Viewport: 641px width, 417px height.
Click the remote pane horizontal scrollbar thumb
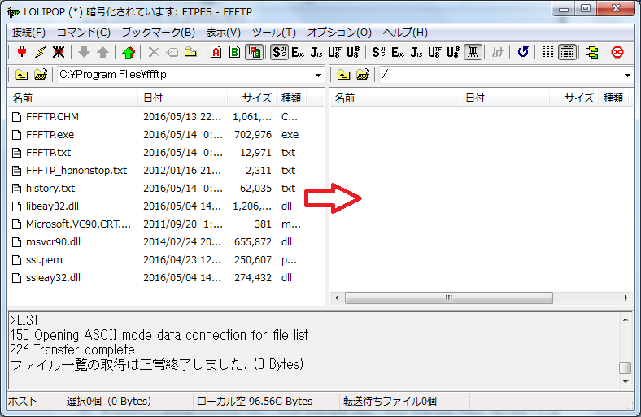[447, 298]
